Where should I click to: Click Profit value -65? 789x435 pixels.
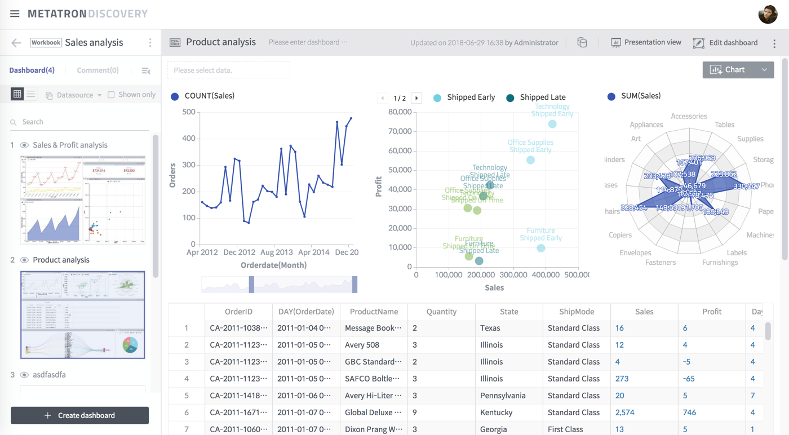click(x=689, y=379)
